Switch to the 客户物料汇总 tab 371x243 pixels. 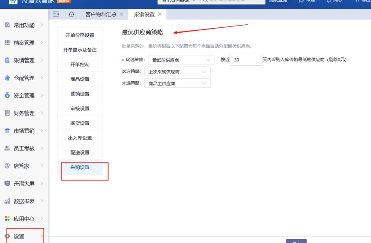[100, 14]
